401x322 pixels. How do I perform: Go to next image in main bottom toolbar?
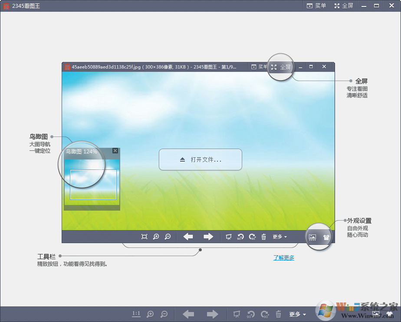pyautogui.click(x=212, y=315)
